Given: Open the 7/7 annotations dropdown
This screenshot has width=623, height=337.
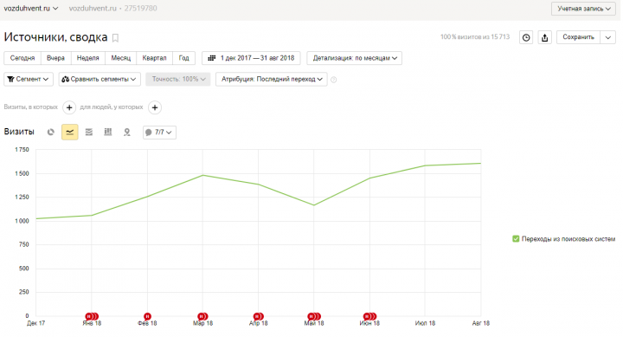Looking at the screenshot, I should [x=159, y=132].
